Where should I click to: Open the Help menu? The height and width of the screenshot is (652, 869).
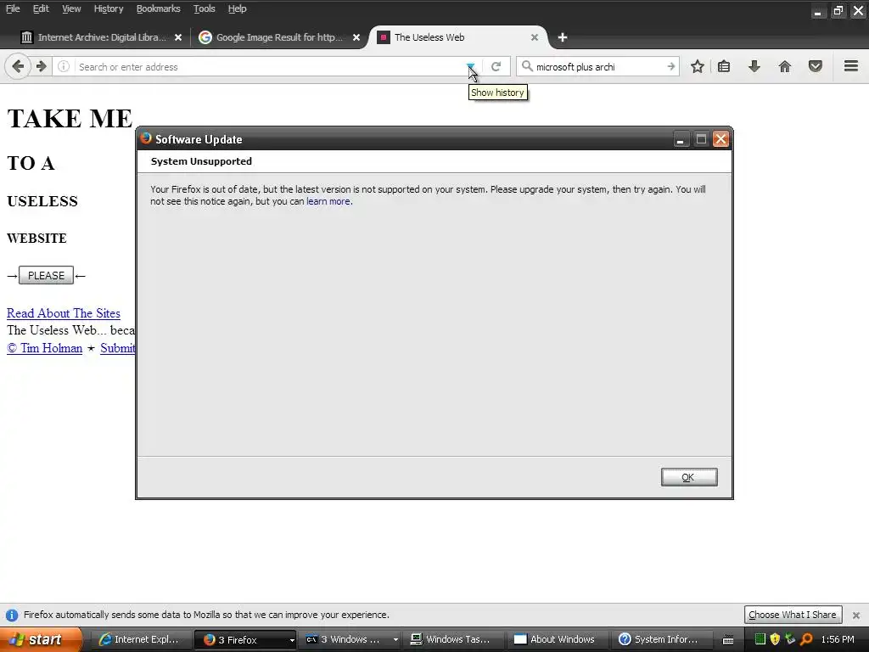[238, 8]
